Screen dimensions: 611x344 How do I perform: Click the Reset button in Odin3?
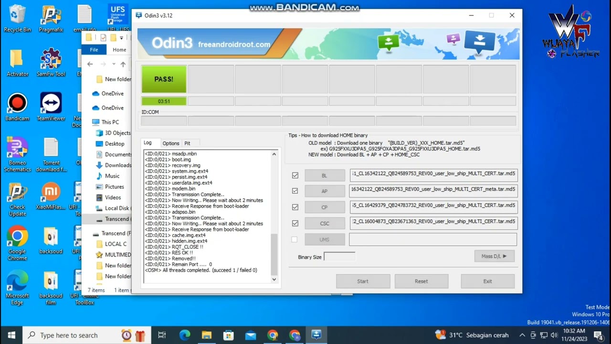(x=421, y=281)
